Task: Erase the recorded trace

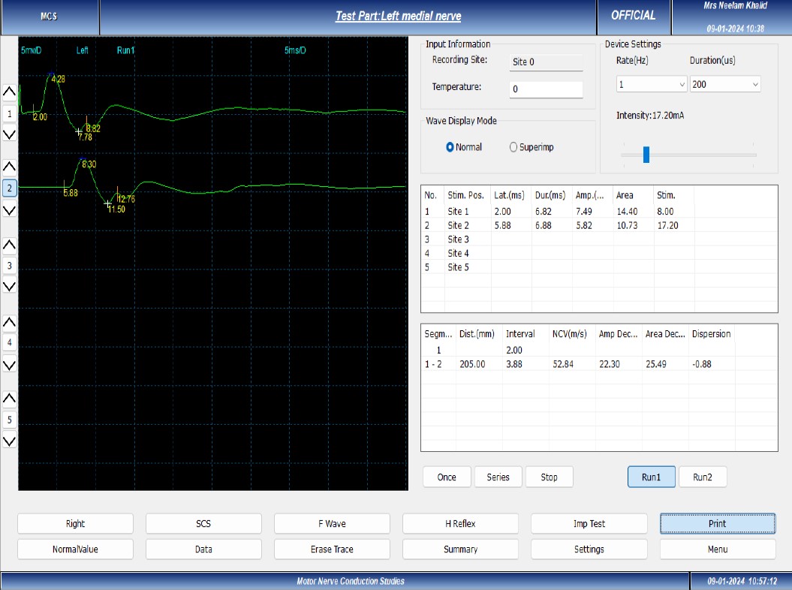Action: tap(332, 549)
